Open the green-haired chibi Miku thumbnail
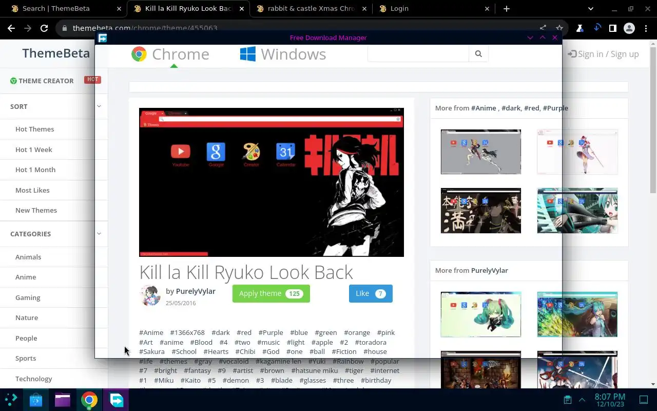Image resolution: width=657 pixels, height=411 pixels. pyautogui.click(x=481, y=314)
